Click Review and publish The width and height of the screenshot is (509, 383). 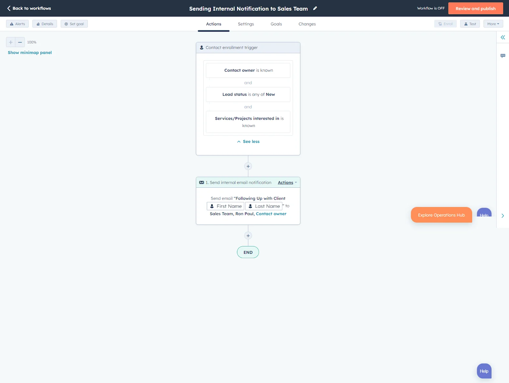coord(475,8)
